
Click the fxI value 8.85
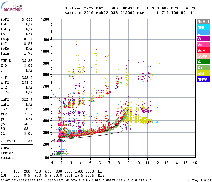[x=28, y=44]
